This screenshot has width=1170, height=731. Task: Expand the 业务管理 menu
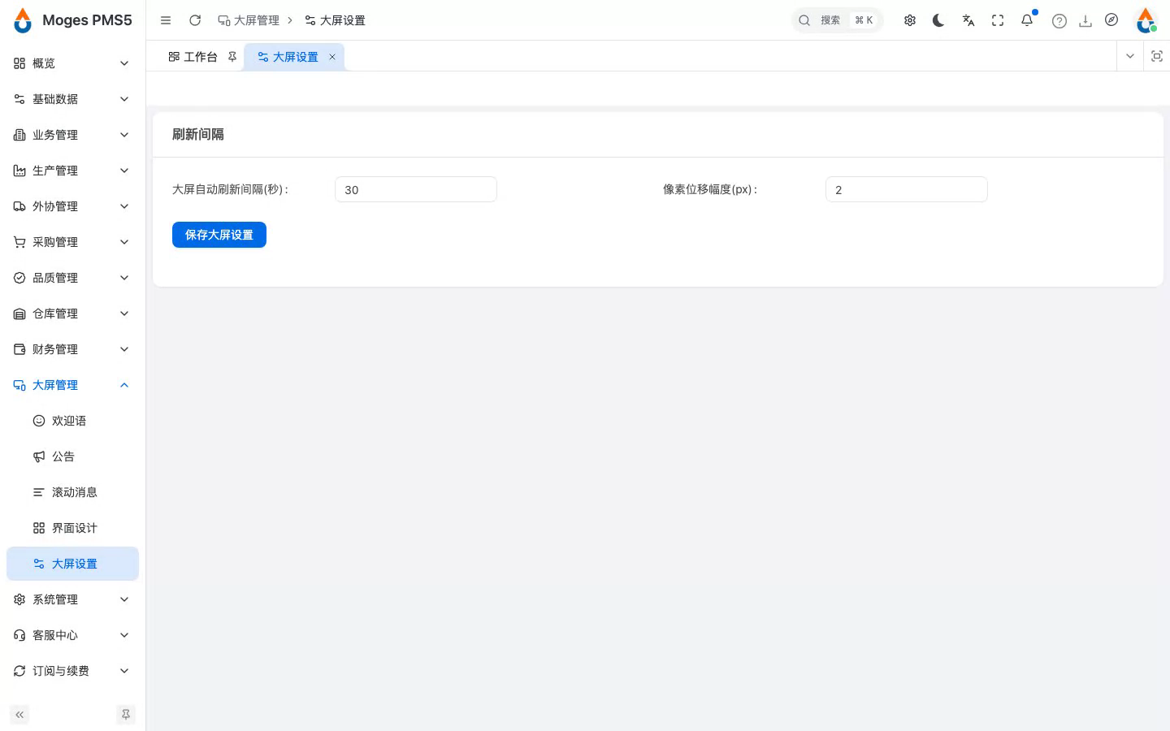(x=73, y=135)
